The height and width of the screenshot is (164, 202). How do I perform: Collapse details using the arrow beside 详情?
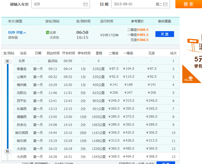(25, 33)
